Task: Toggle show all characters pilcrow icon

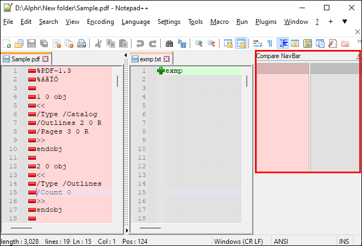Action: click(x=270, y=43)
